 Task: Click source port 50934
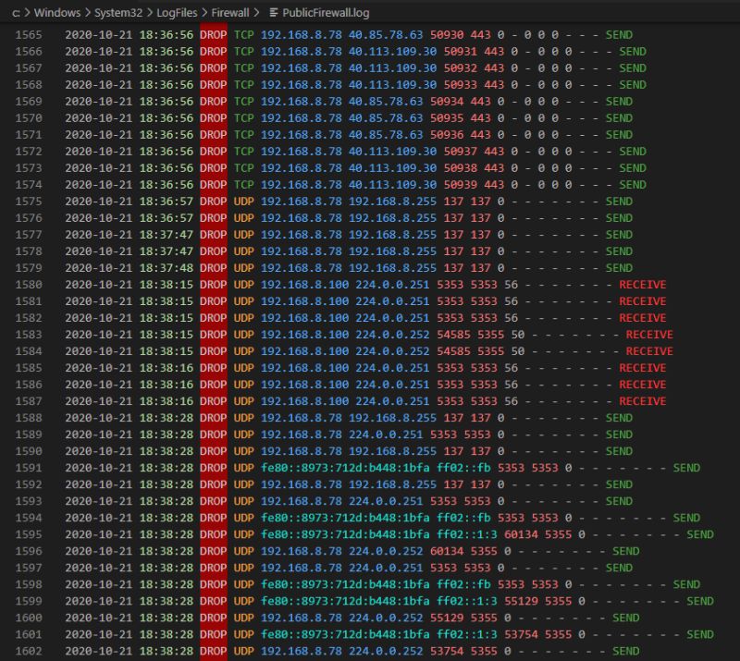pyautogui.click(x=447, y=102)
